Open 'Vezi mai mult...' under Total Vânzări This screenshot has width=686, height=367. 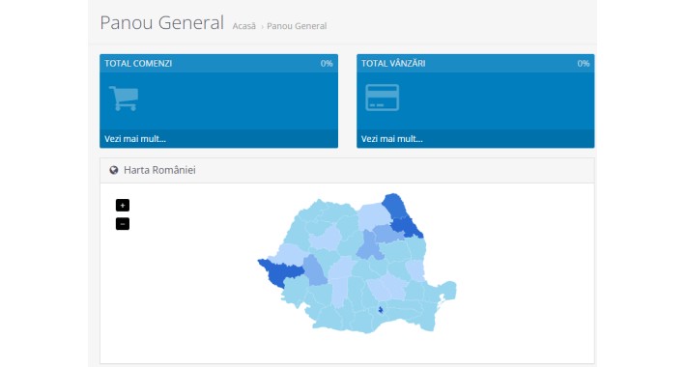point(391,139)
